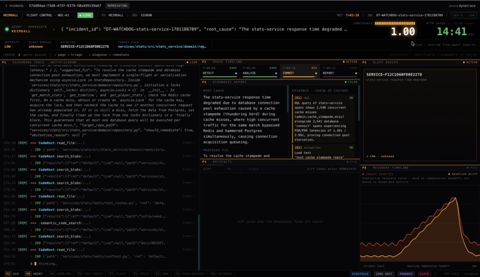Click the OPEN-PR shortcut button
The image size is (480, 277).
(x=61, y=273)
